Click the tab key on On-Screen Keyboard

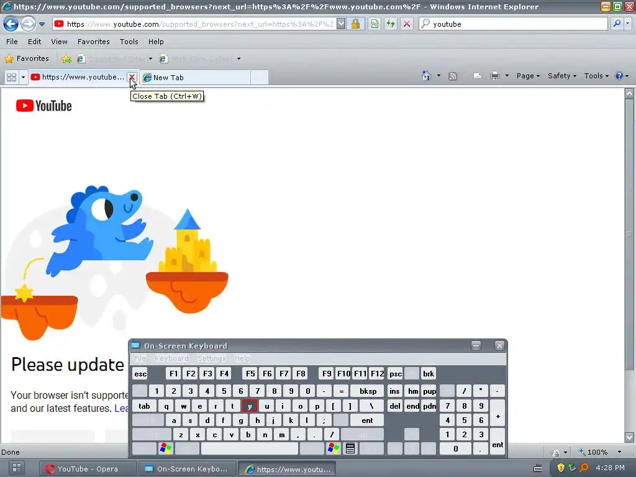[x=144, y=406]
